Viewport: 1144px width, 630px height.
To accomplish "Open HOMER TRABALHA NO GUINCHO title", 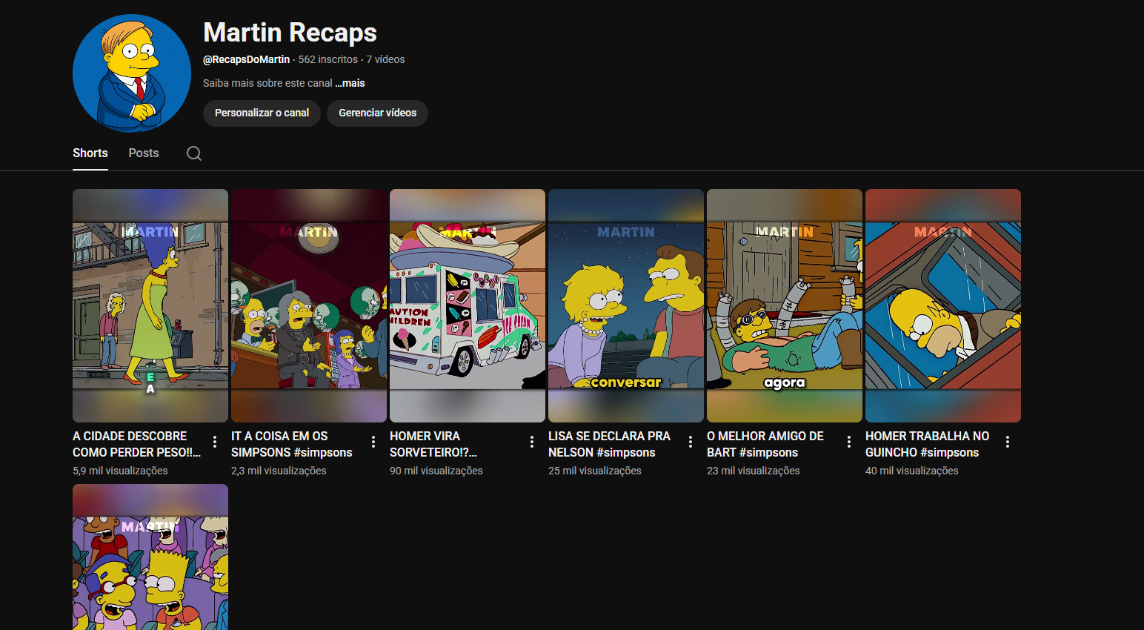I will 928,444.
